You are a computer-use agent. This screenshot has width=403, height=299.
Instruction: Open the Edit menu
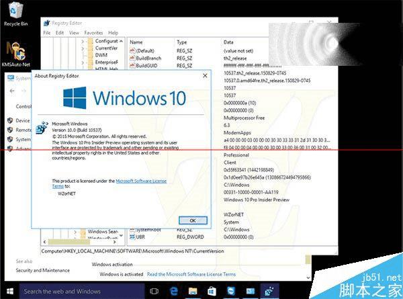[60, 33]
